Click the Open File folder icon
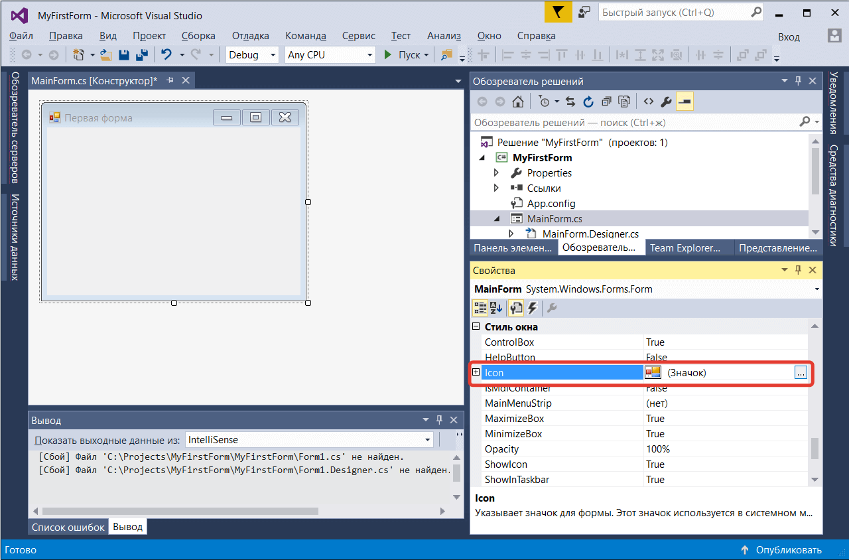 coord(106,55)
